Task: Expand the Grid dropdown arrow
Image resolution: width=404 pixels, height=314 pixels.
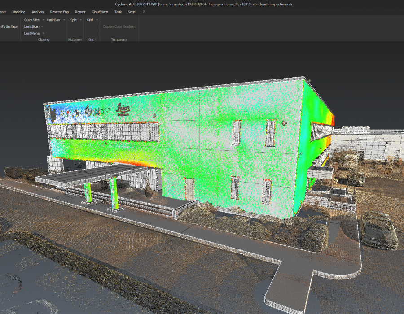Action: pos(97,20)
